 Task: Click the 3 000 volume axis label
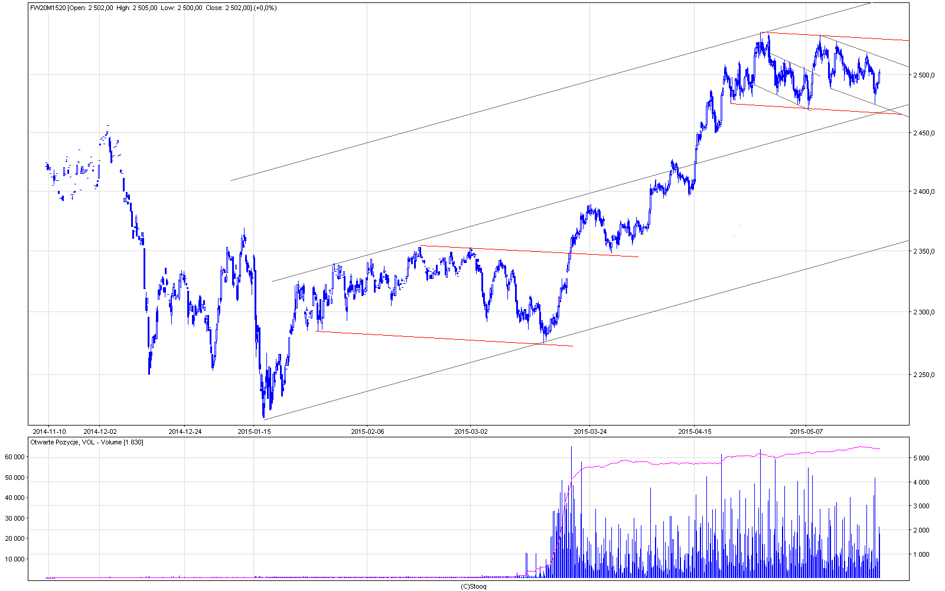tap(922, 506)
